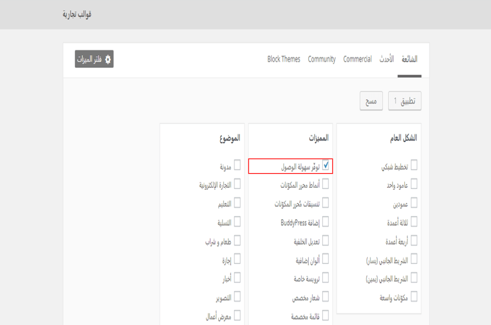Viewport: 491px width, 325px height.
Task: Uncheck توفر سهولة الوصول in المميزات
Action: point(326,165)
